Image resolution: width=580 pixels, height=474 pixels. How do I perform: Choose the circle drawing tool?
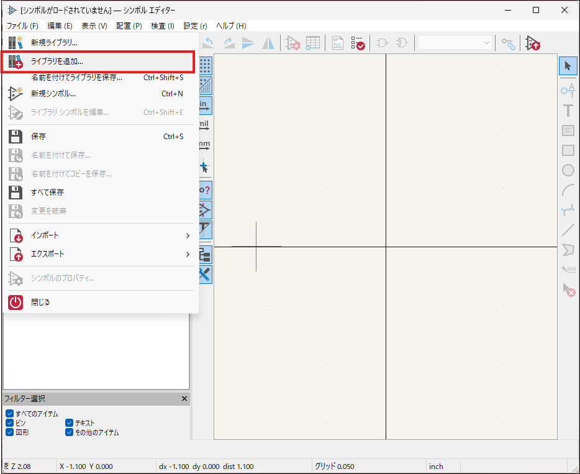point(568,170)
